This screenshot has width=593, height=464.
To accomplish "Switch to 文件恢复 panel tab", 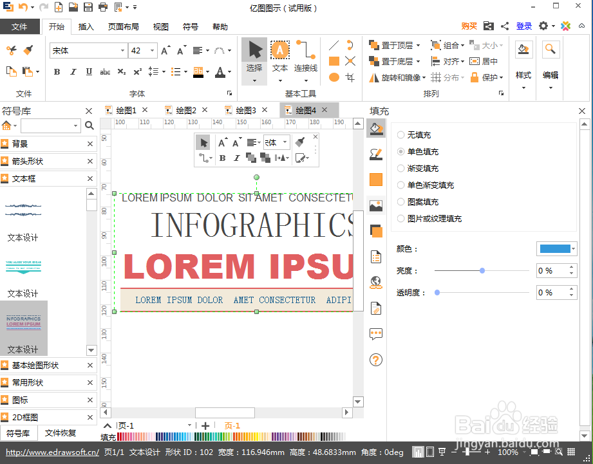I will point(61,433).
